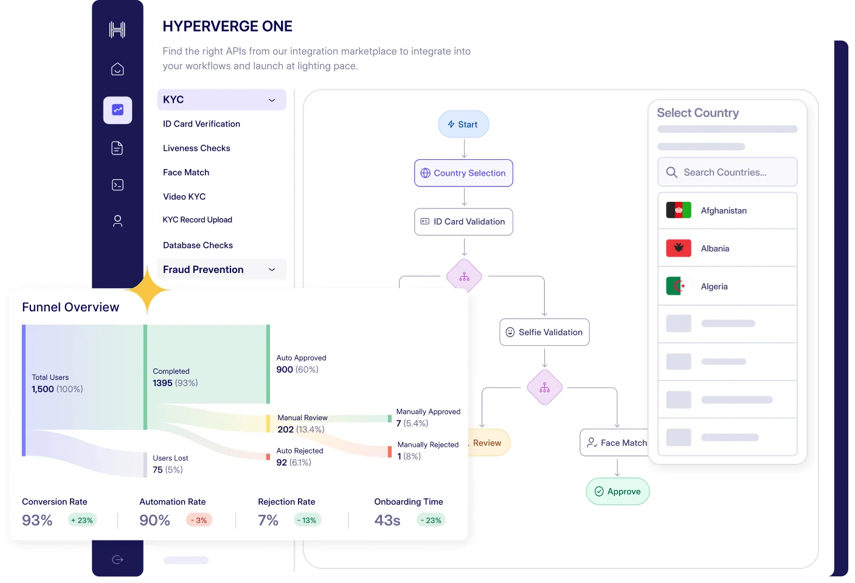Click the search magnifier icon in Select Country
The image size is (855, 583).
click(671, 172)
